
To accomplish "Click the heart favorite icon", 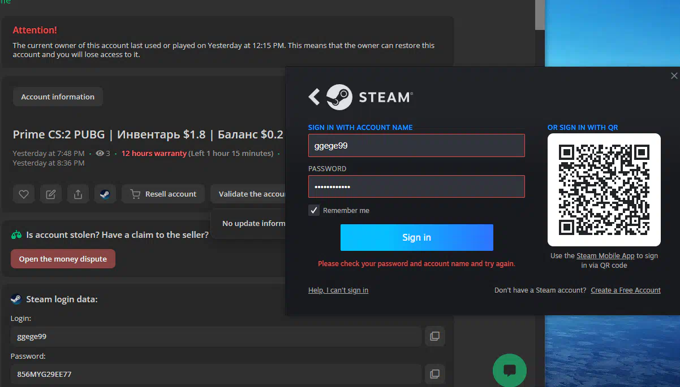I will (x=24, y=194).
